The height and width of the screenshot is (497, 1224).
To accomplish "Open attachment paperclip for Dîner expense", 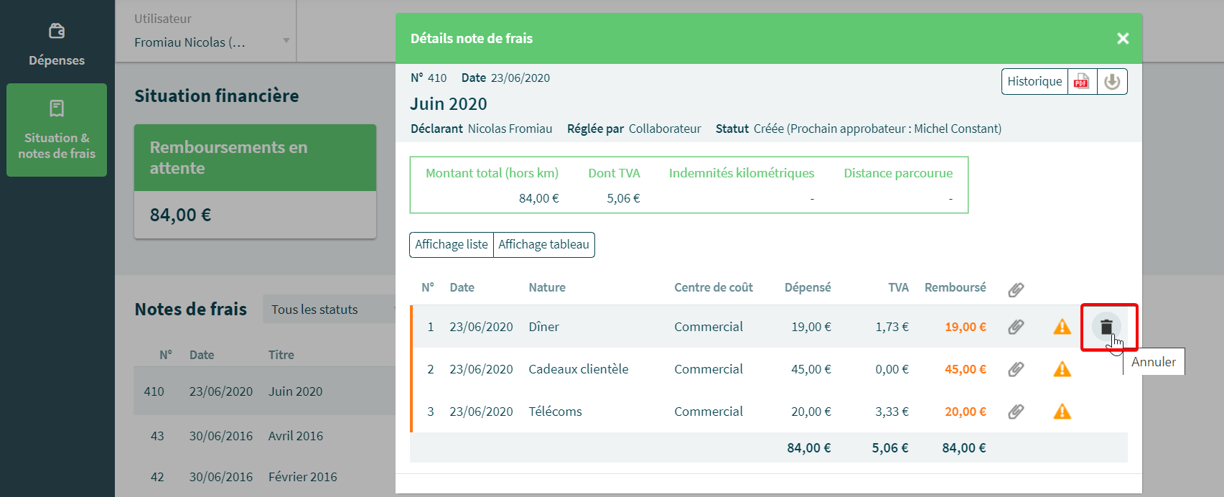I will point(1016,327).
